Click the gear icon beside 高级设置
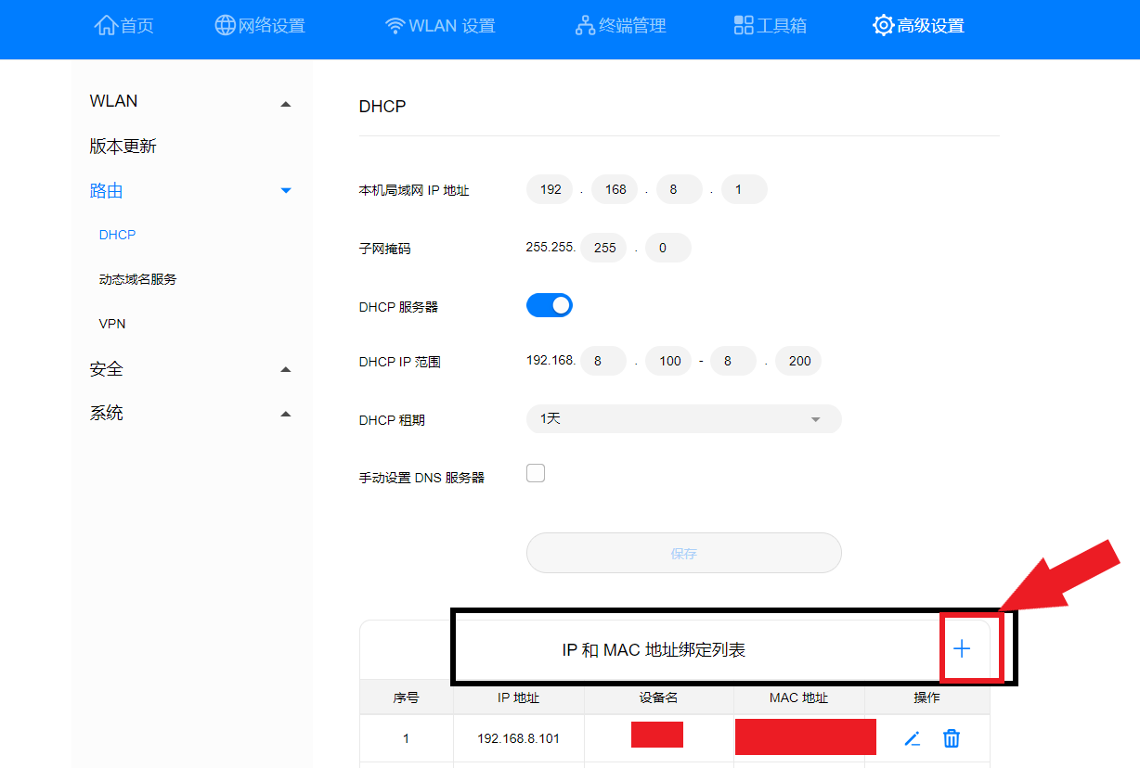This screenshot has width=1140, height=768. pyautogui.click(x=884, y=26)
